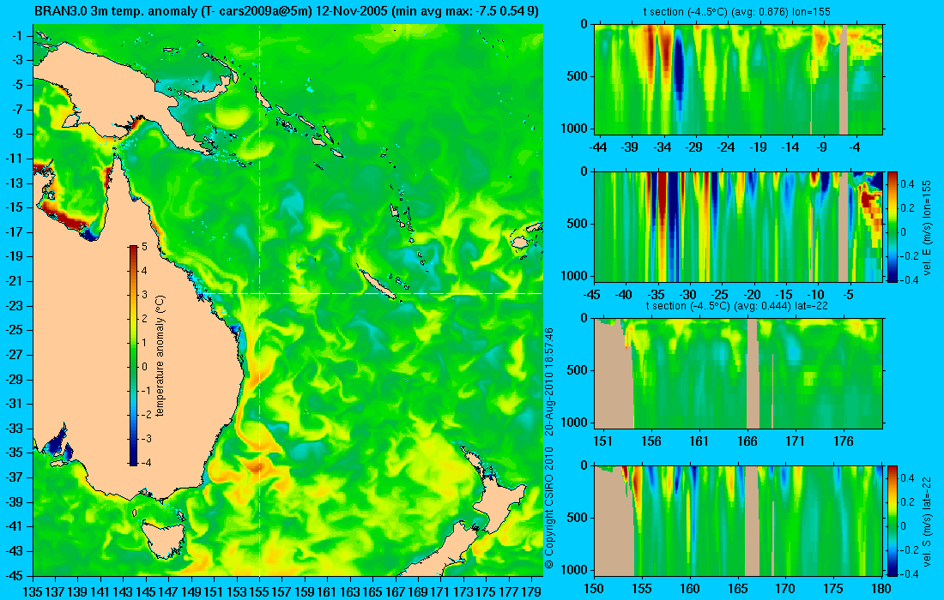Viewport: 944px width, 600px height.
Task: Click the '-30' tick on vel. E panel
Action: click(688, 295)
